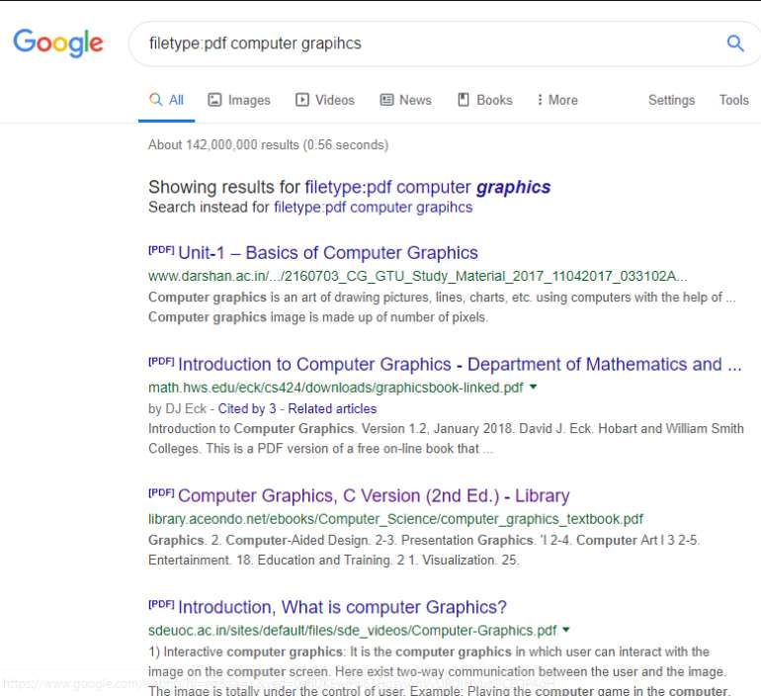Switch to the Images tab
Image resolution: width=761 pixels, height=696 pixels.
click(x=239, y=100)
